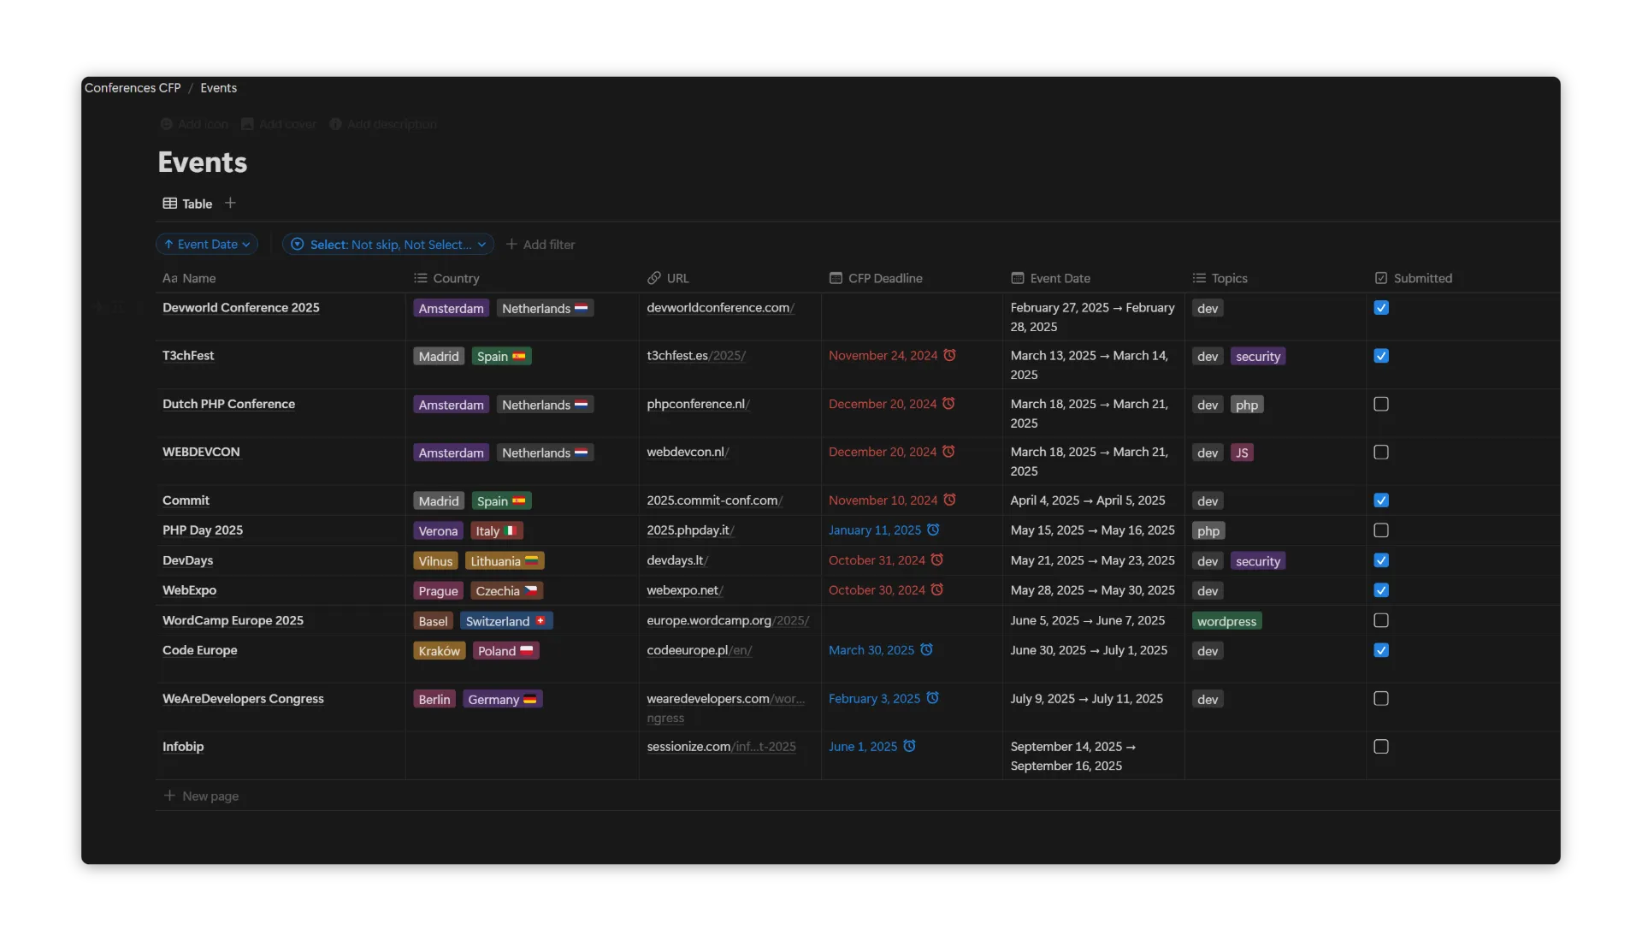Image resolution: width=1642 pixels, height=941 pixels.
Task: Open the devworldconference.com link
Action: [x=719, y=308]
